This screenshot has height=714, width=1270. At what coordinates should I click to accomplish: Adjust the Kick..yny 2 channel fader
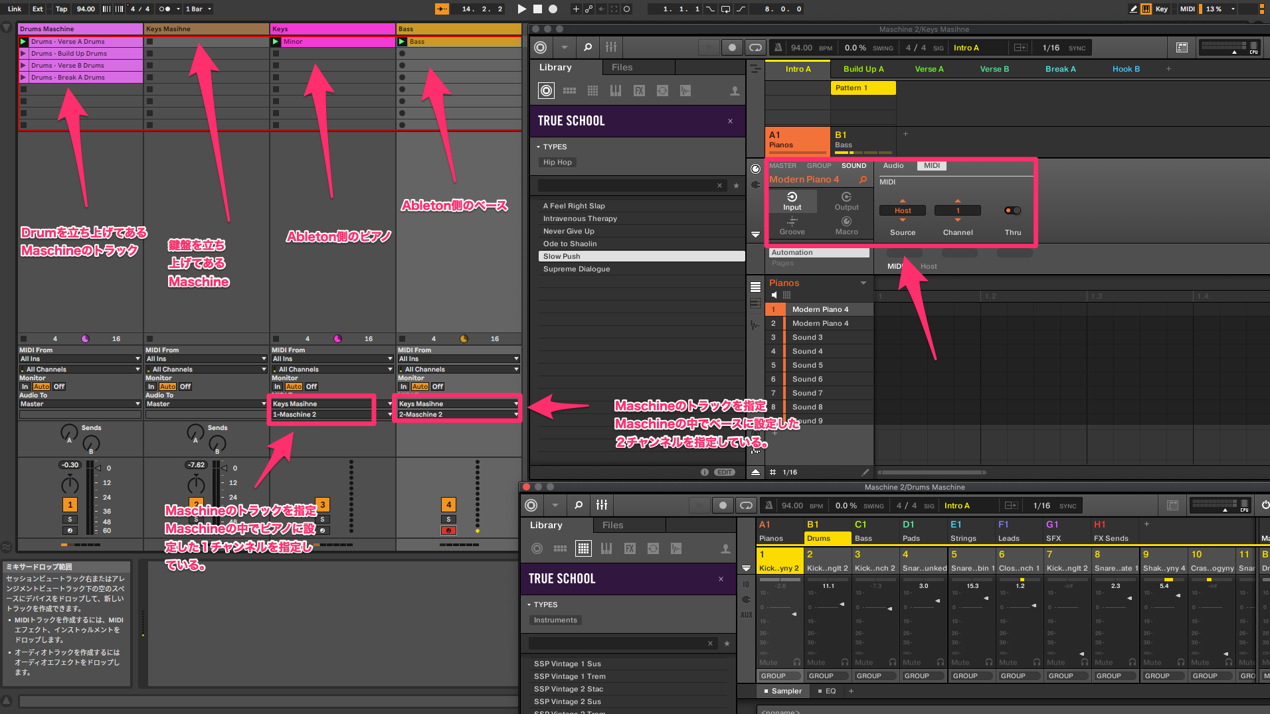[x=794, y=614]
